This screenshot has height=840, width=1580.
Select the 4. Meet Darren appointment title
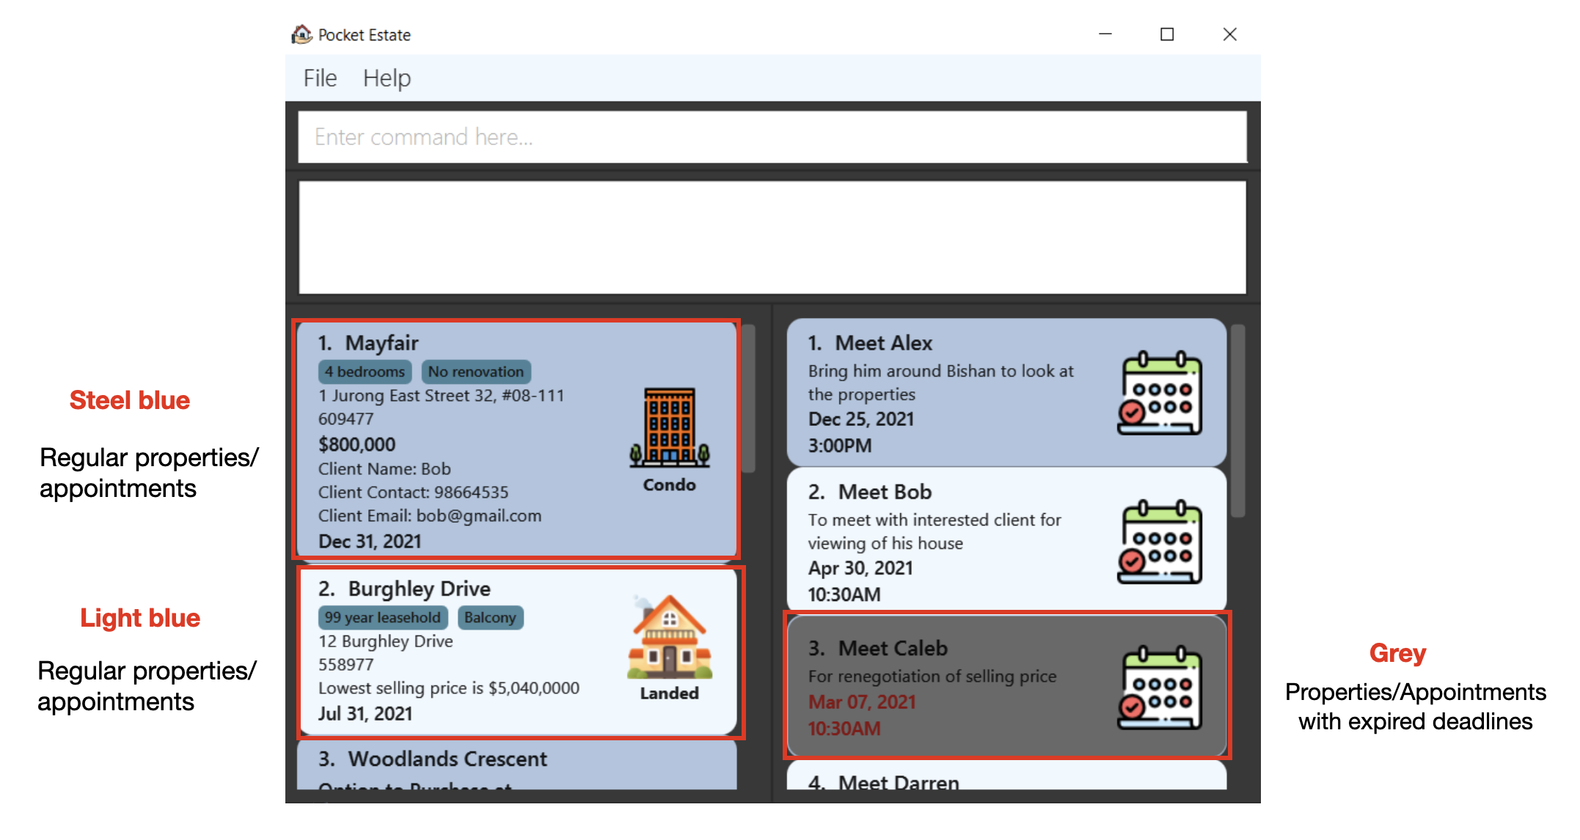[x=884, y=782]
